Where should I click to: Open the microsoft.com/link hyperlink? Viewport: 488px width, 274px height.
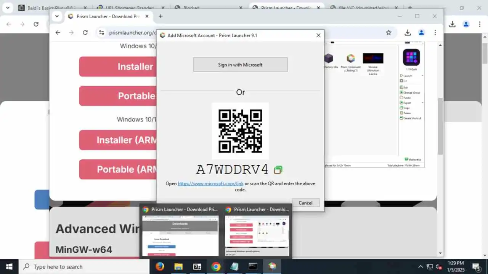click(x=210, y=183)
